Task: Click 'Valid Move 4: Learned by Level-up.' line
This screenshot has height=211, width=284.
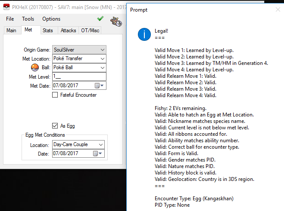Action: click(x=194, y=70)
